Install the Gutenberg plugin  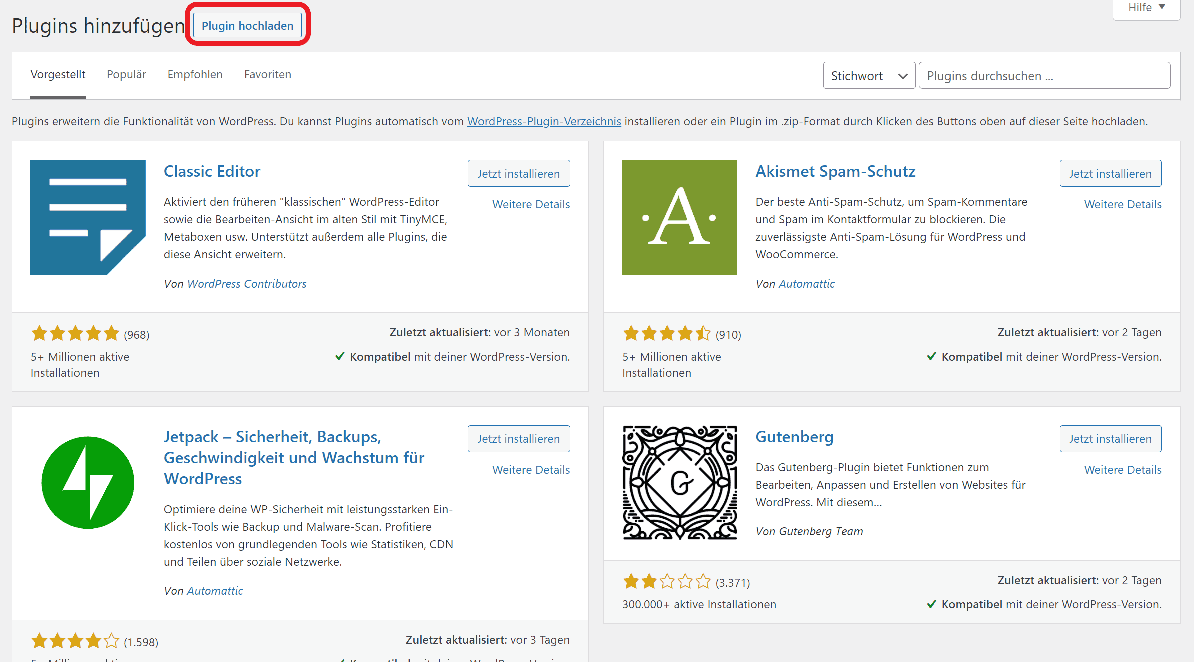(1111, 439)
